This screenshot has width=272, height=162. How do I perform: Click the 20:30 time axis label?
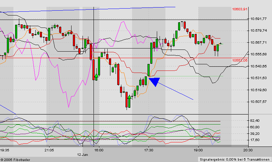(x=248, y=150)
